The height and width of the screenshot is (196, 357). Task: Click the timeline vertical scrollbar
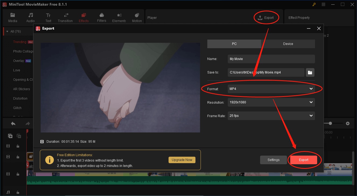353,168
